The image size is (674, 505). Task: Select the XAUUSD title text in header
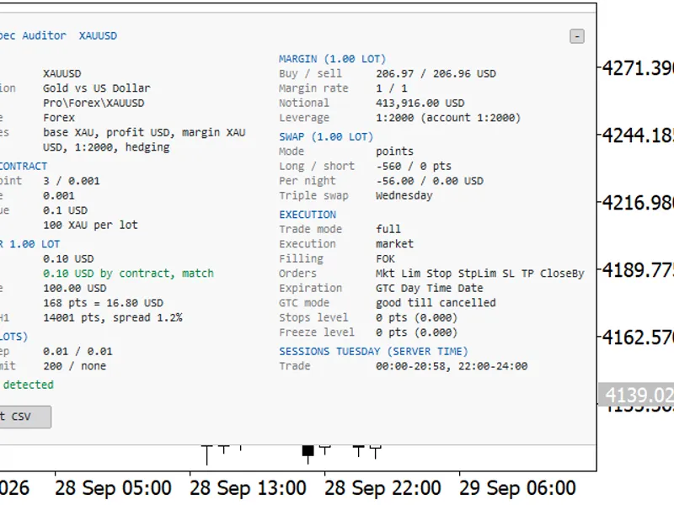click(98, 35)
